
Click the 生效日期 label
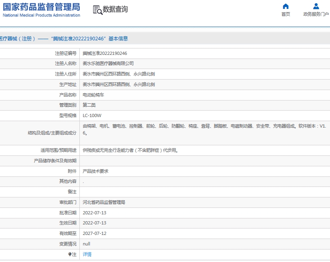pos(68,223)
